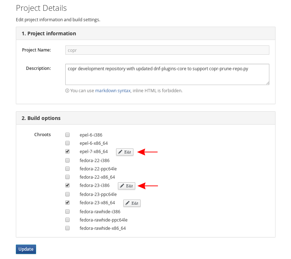Click Edit button for fedora-23-x86_64 chroot
This screenshot has height=259, width=291.
132,203
